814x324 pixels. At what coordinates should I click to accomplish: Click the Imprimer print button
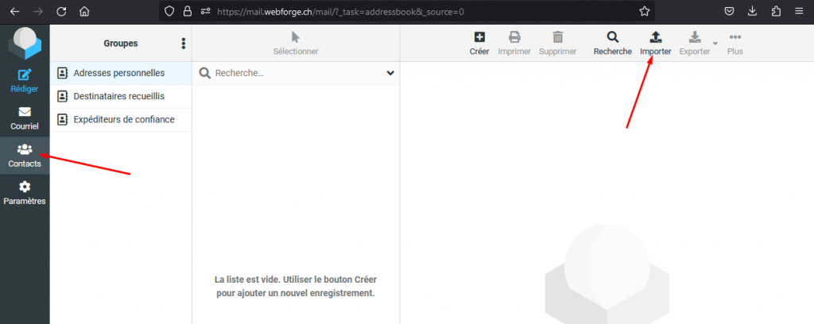point(514,44)
